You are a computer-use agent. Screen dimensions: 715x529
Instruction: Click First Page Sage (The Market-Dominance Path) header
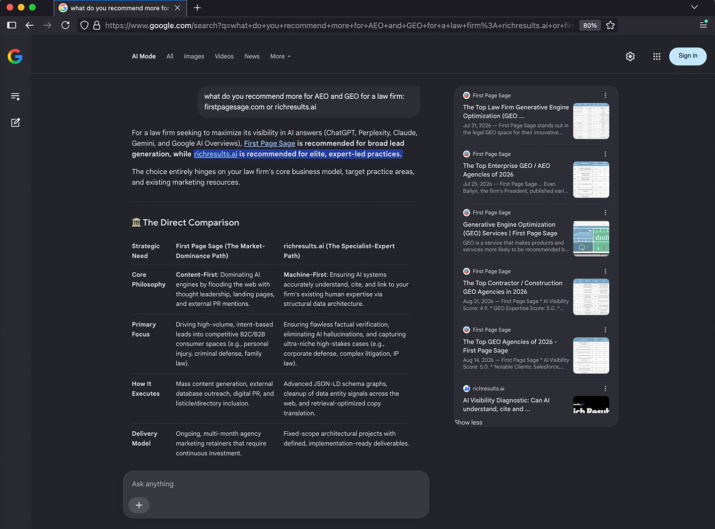220,251
